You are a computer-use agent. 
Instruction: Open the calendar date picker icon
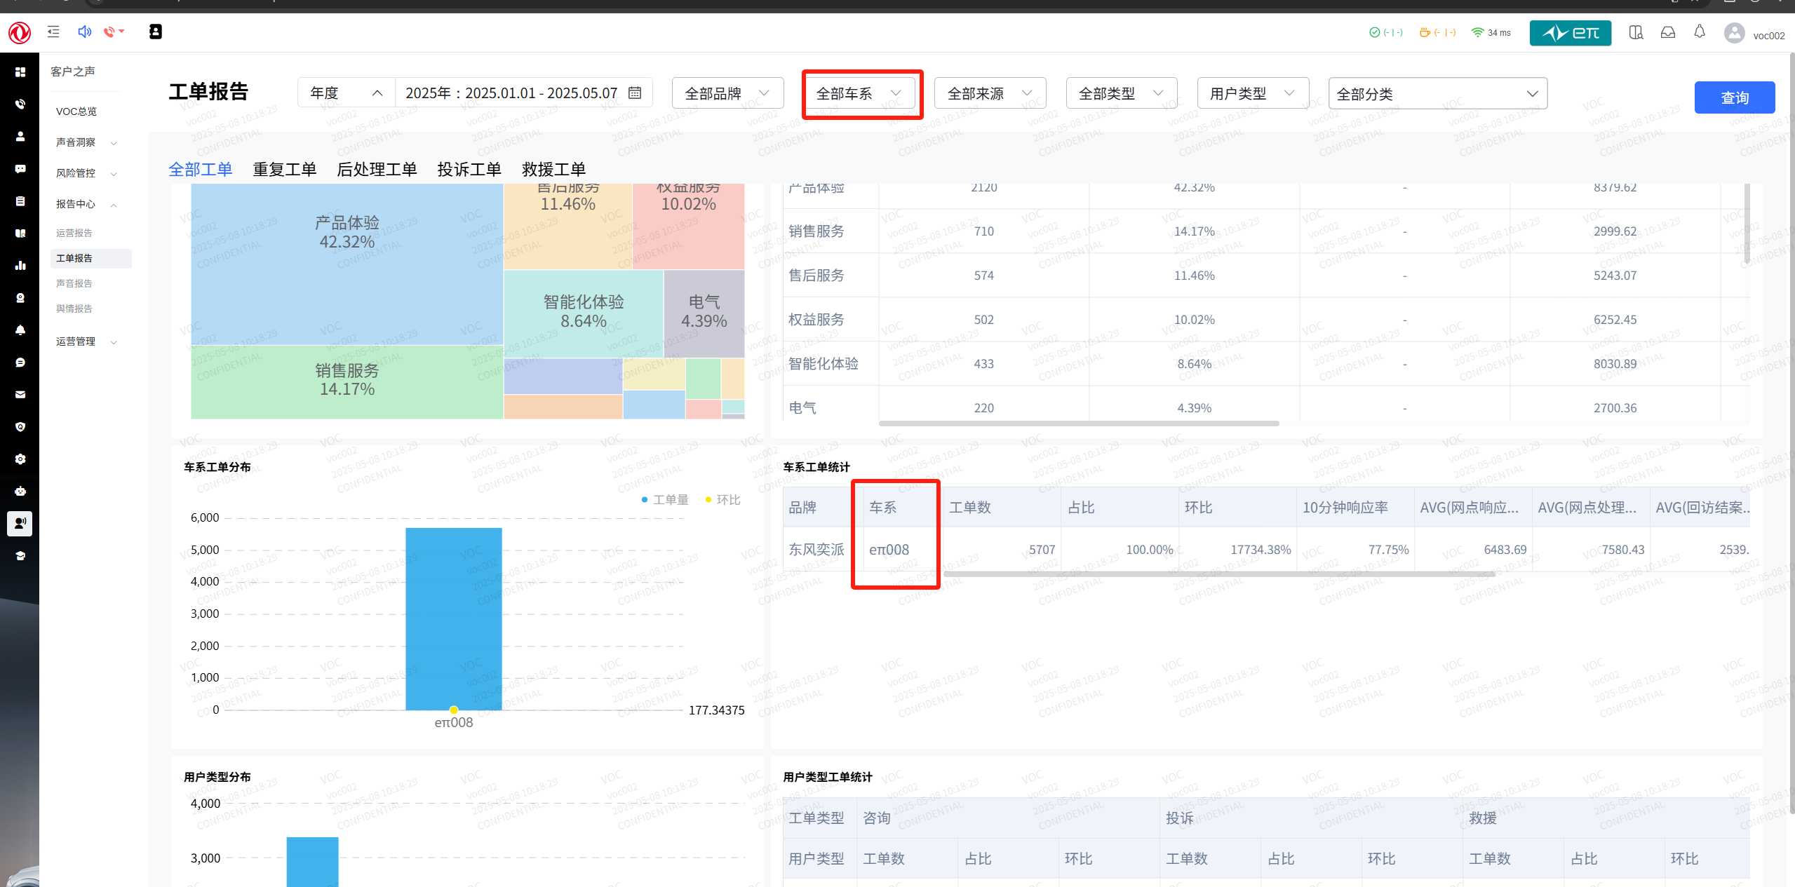[635, 93]
